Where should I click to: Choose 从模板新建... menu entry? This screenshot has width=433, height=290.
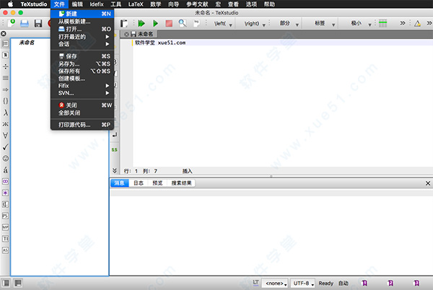tap(82, 22)
